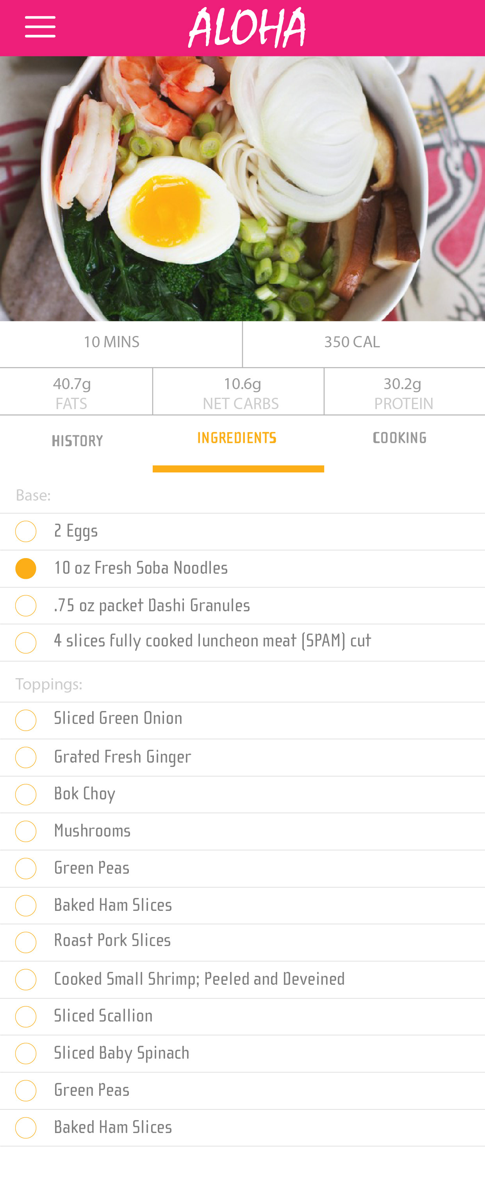The width and height of the screenshot is (485, 1187).
Task: Check off 2 Eggs
Action: coord(26,531)
